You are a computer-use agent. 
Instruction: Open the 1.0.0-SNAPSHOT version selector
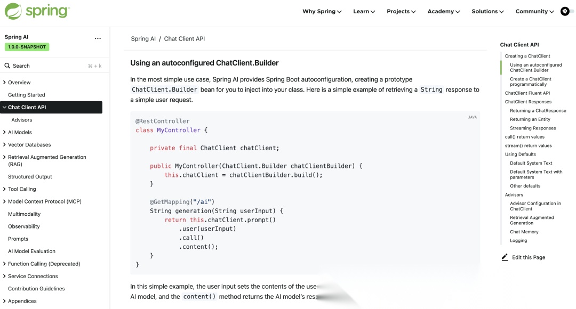click(27, 47)
